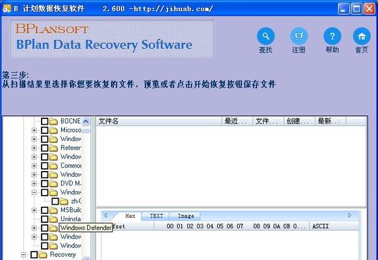Select the Recovery folder icon
The width and height of the screenshot is (378, 260).
point(43,254)
